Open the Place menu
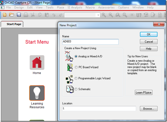 60,8
